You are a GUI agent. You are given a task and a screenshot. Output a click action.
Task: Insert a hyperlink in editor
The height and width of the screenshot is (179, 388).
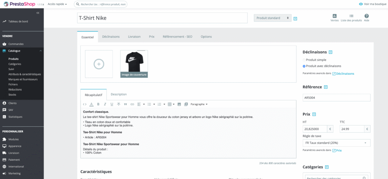132,104
